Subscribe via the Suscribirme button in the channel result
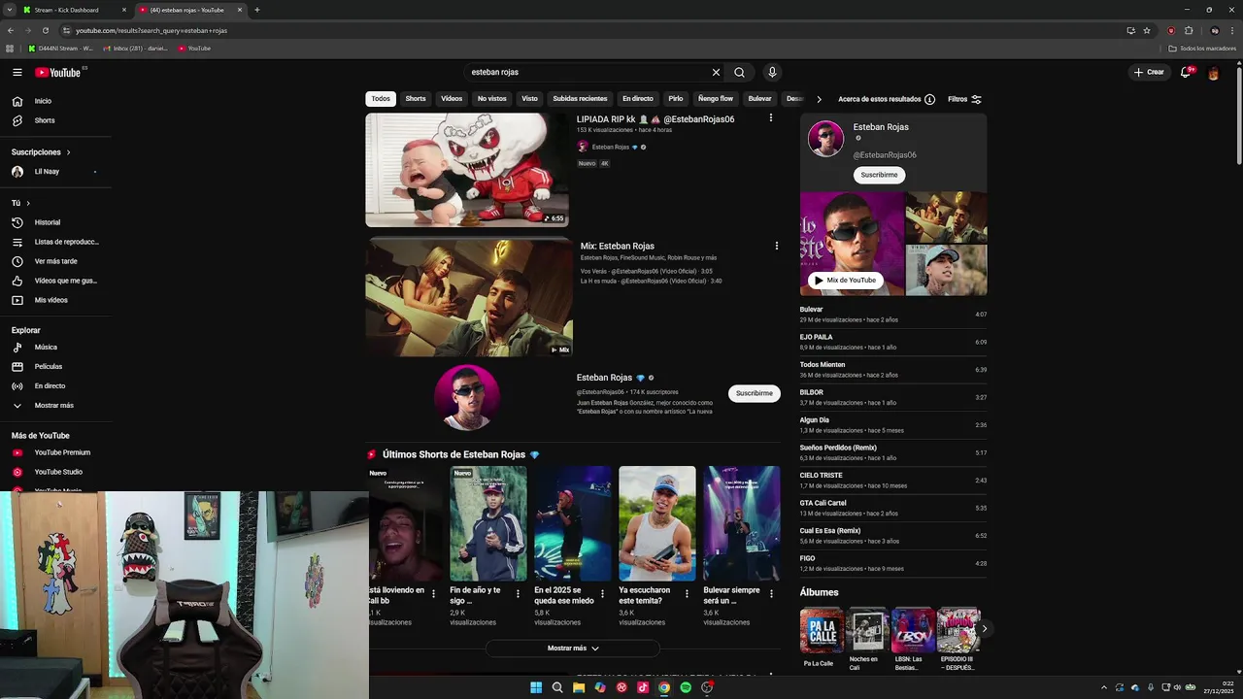 pos(755,393)
